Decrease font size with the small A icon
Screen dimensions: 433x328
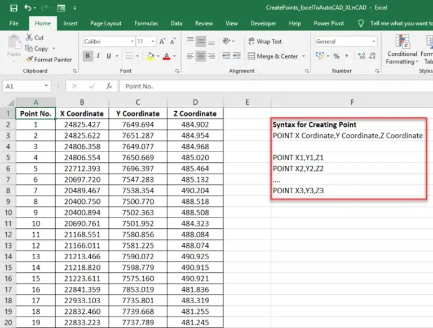[173, 41]
